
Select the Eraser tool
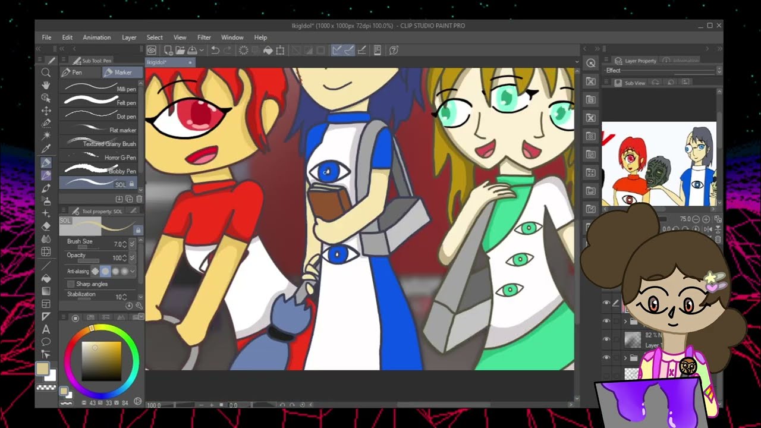click(46, 226)
